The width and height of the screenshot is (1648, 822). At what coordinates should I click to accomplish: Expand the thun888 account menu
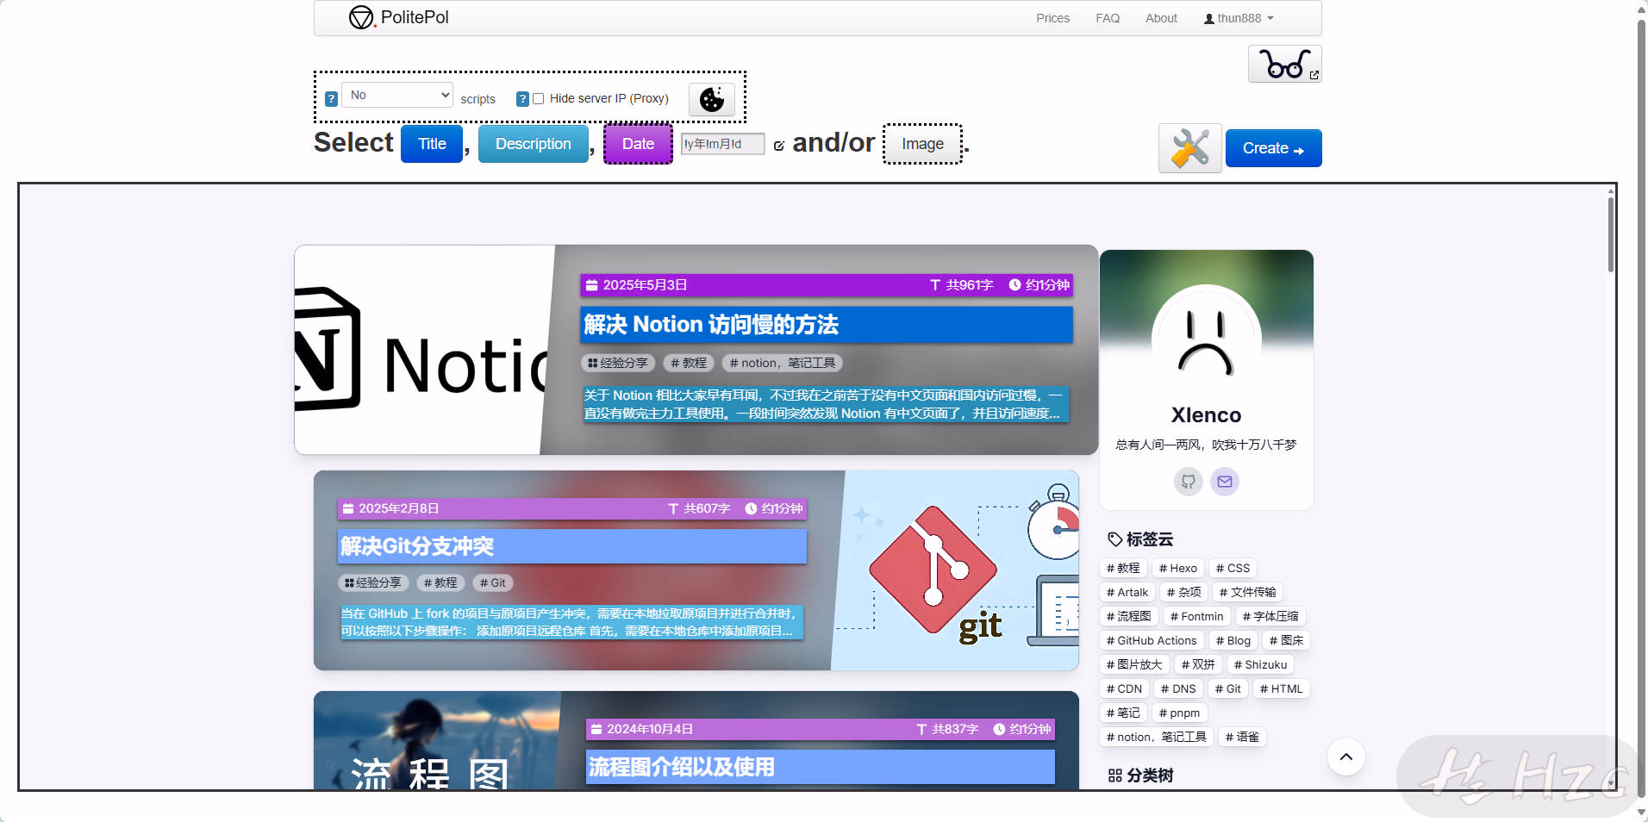pos(1239,18)
